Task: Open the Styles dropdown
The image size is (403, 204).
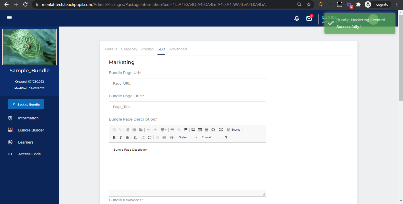Action: point(188,138)
